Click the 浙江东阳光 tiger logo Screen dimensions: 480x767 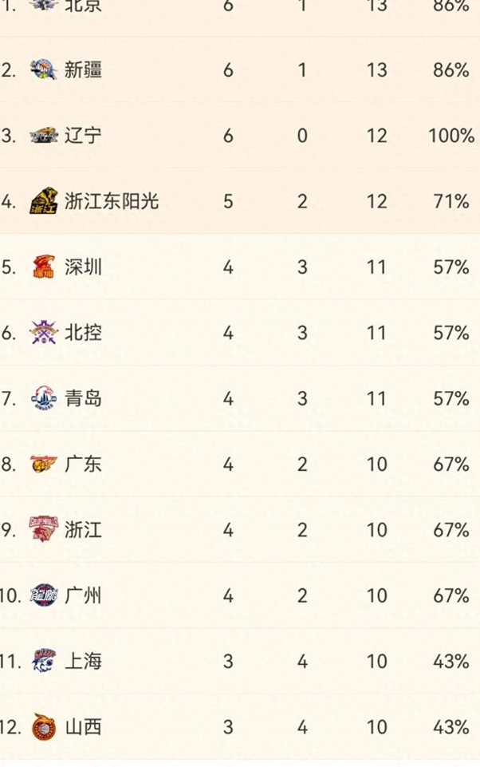tap(45, 201)
